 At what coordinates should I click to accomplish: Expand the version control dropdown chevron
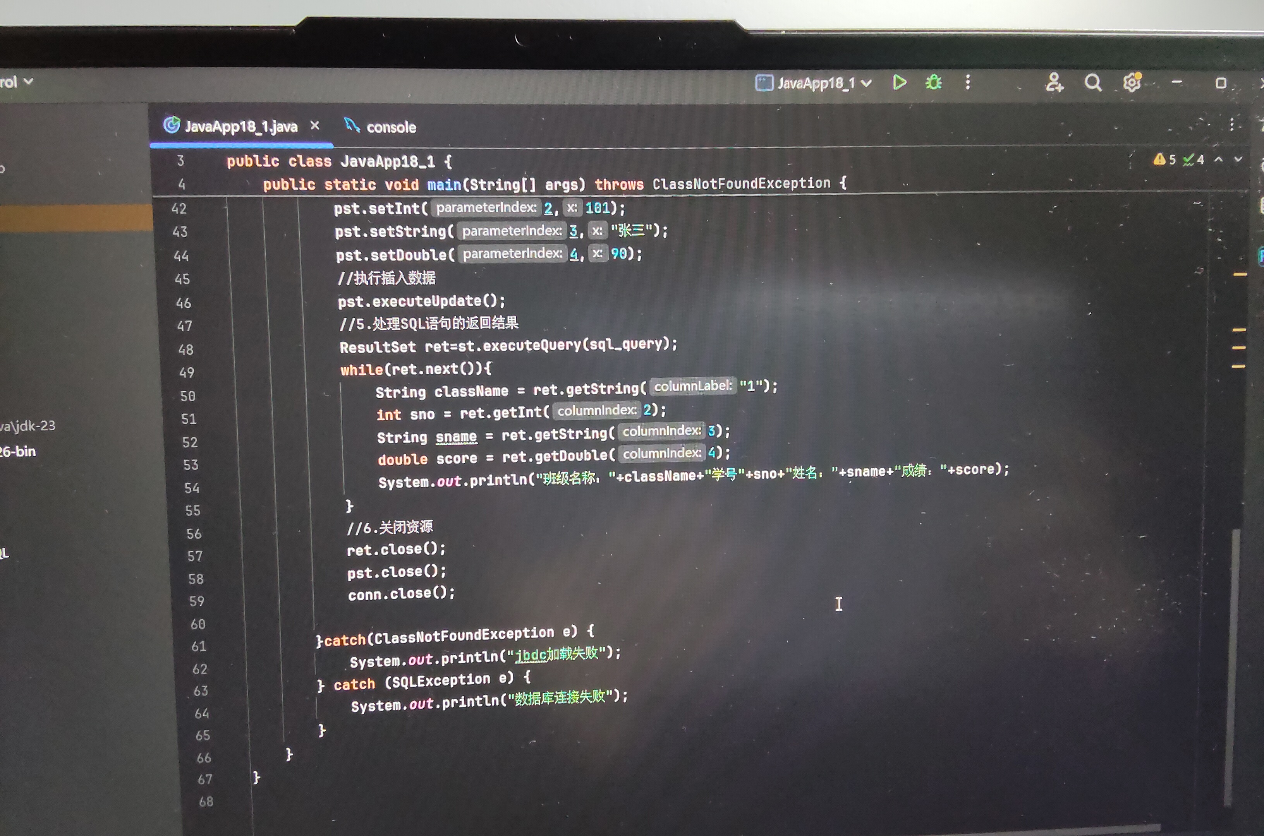click(28, 82)
